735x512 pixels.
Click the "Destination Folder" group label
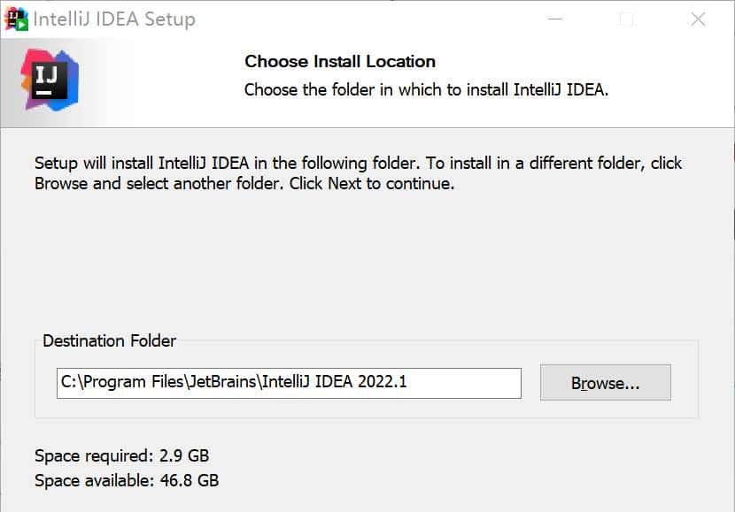coord(109,341)
